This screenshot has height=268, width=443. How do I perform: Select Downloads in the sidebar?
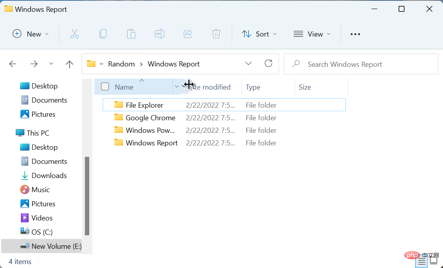pos(49,175)
